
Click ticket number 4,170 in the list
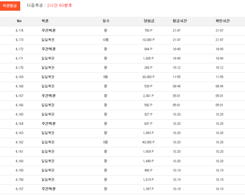coord(19,68)
